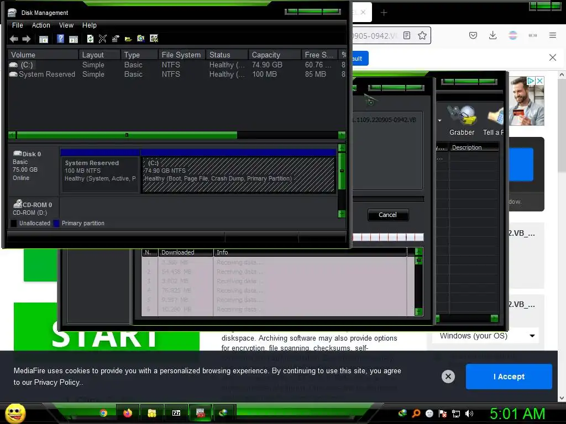Click the yellow Open folder toolbar icon
The width and height of the screenshot is (566, 424).
[128, 39]
